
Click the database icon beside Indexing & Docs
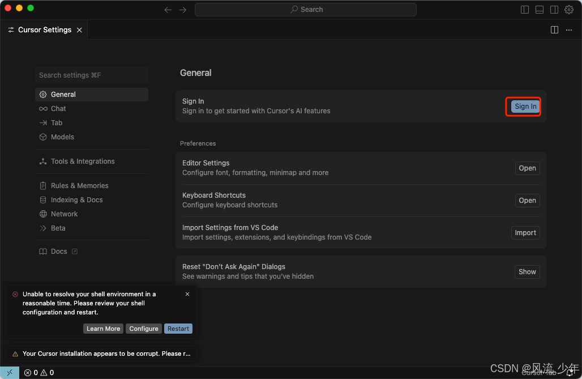pos(43,199)
